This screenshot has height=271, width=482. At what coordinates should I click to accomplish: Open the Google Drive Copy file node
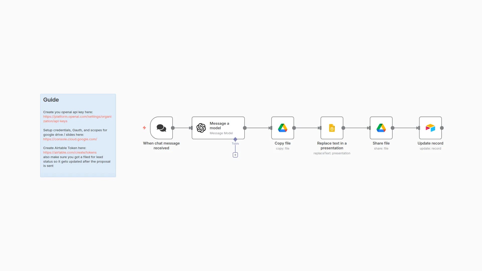pos(282,128)
